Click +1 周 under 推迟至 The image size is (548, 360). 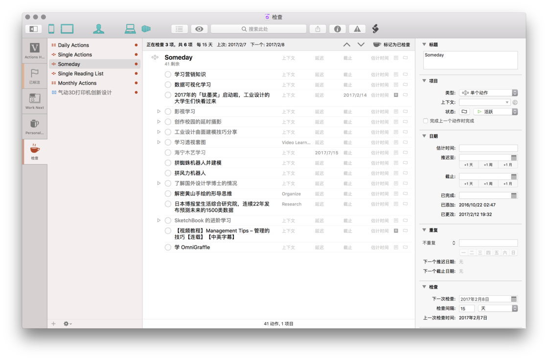click(488, 165)
